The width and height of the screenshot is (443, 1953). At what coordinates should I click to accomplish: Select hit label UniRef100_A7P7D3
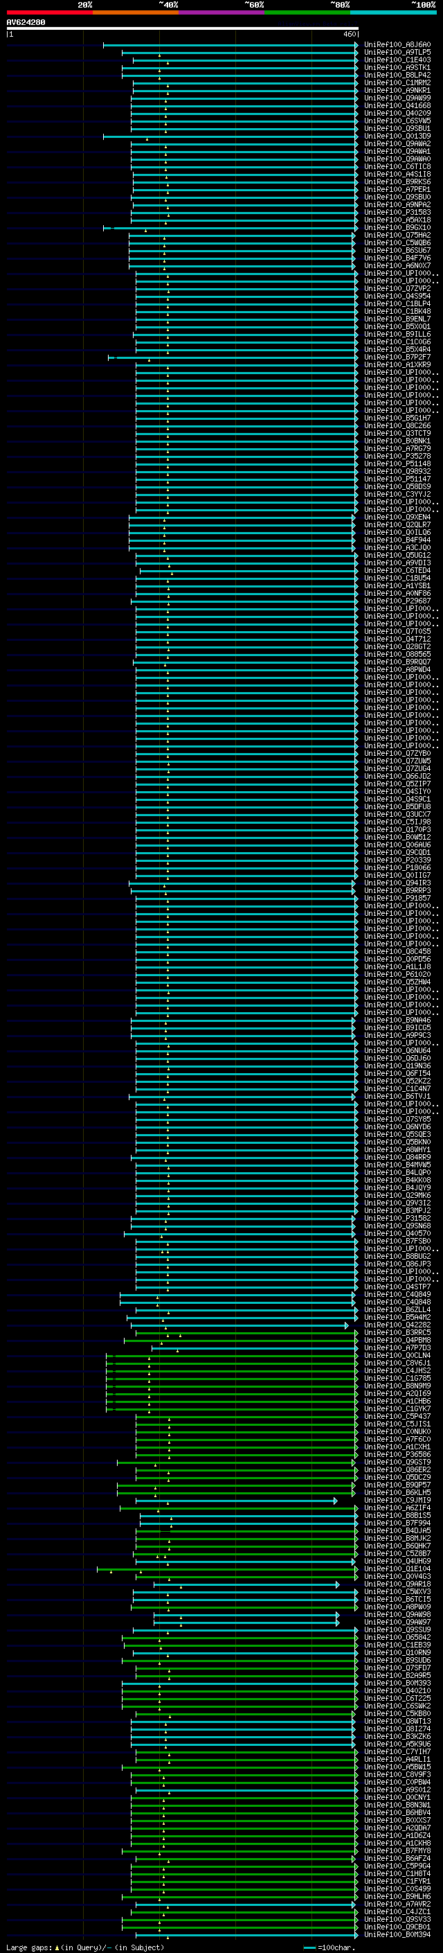point(397,1348)
